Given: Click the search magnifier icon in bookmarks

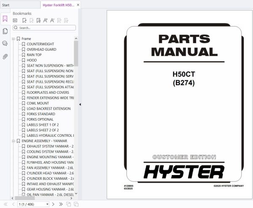Looking at the screenshot, I should [16, 27].
